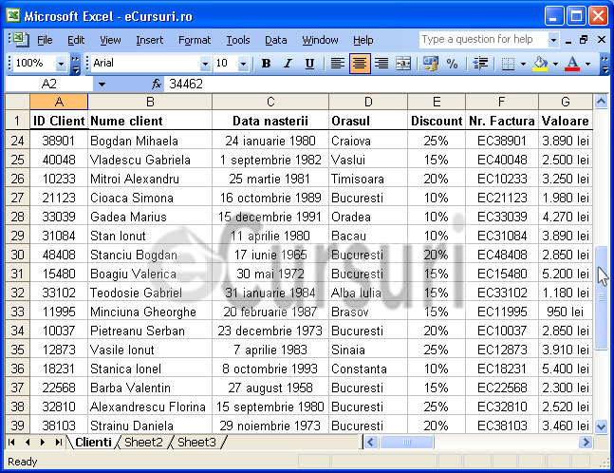Open File menu
Screen dimensions: 614x473
tap(45, 40)
